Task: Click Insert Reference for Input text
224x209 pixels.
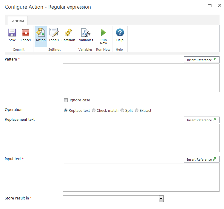Action: coord(201,160)
